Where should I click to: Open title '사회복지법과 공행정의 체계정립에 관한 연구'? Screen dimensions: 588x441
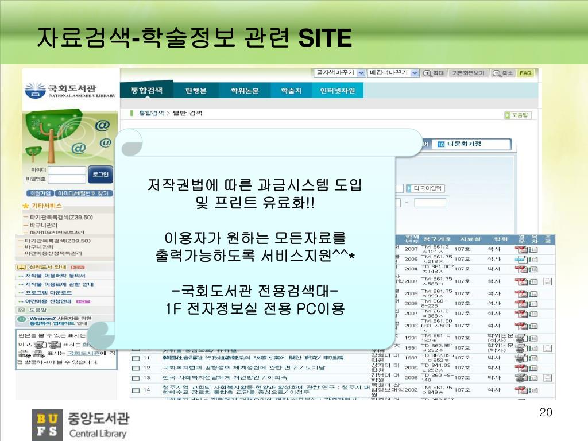point(243,368)
